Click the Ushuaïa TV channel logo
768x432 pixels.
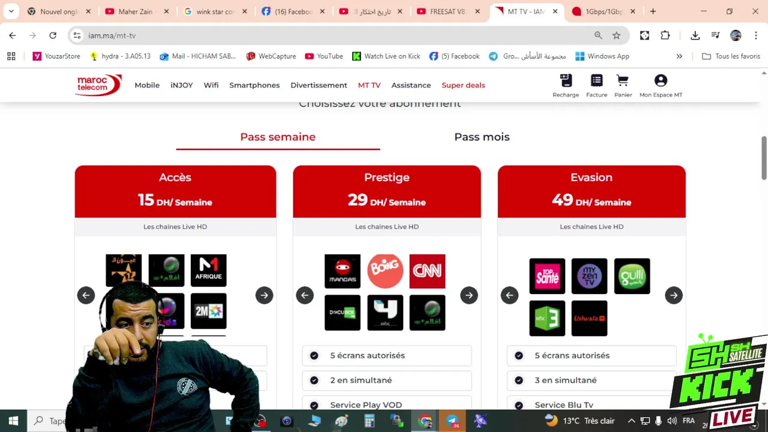(x=589, y=318)
